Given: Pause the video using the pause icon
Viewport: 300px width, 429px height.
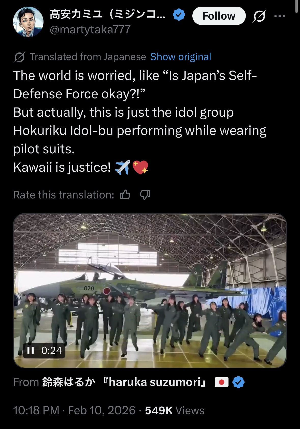Looking at the screenshot, I should 31,351.
